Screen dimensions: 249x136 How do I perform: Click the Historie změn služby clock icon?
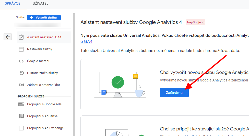tap(21, 73)
